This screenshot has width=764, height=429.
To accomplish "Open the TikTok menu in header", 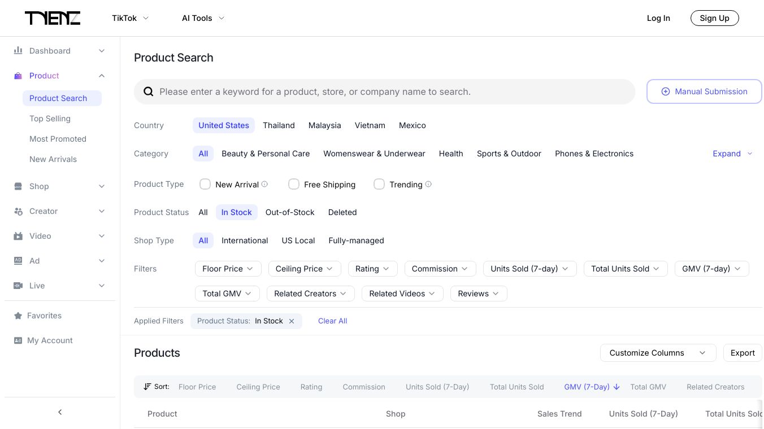I will [x=130, y=18].
